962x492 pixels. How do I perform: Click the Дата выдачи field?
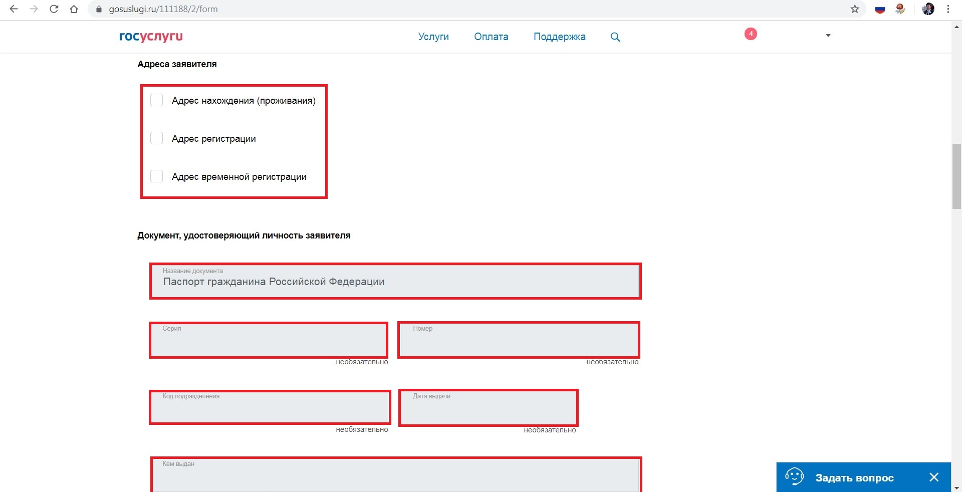click(x=489, y=408)
